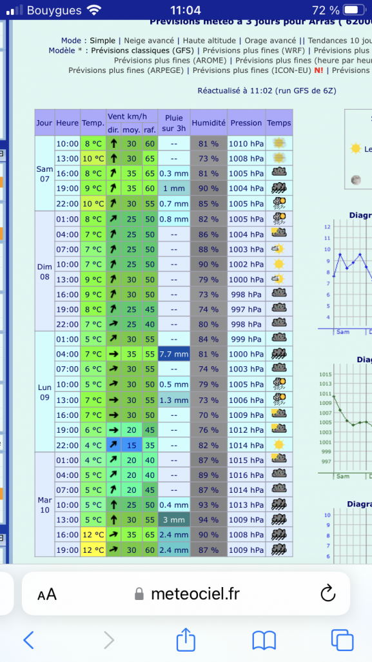Show open Safari tabs

coord(342,640)
